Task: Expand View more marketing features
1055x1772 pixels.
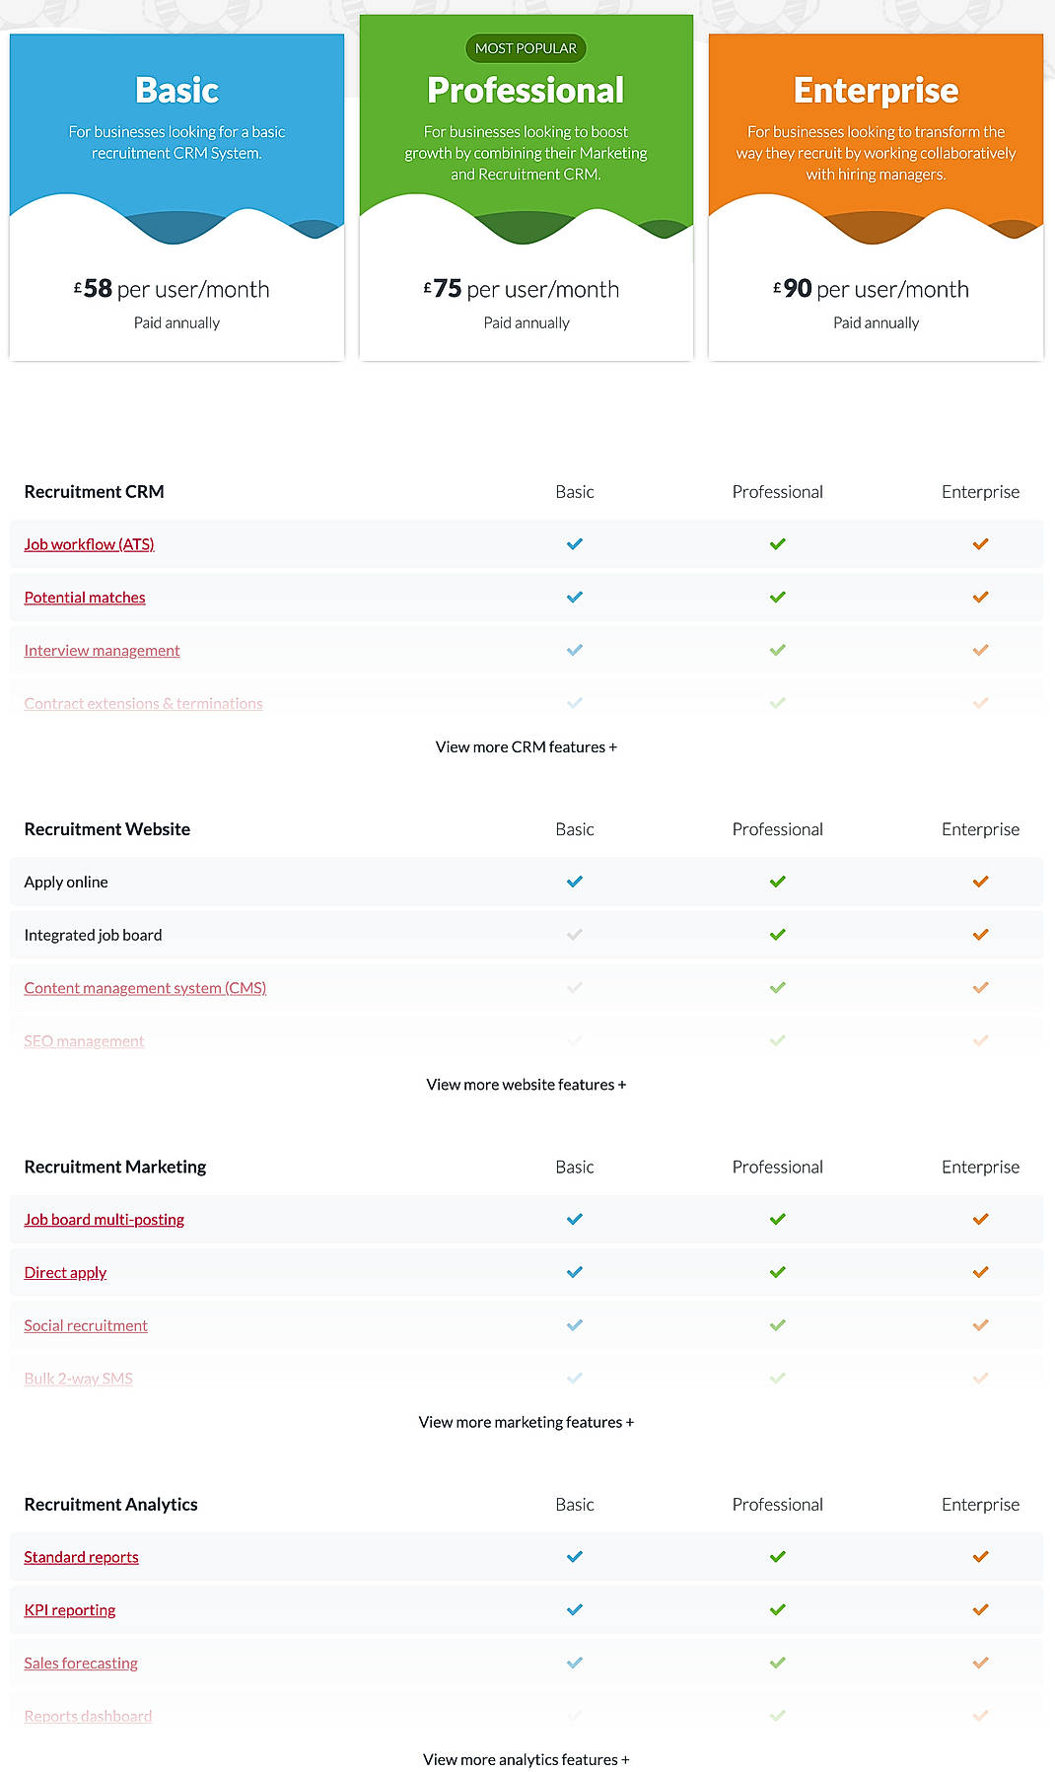Action: 526,1422
